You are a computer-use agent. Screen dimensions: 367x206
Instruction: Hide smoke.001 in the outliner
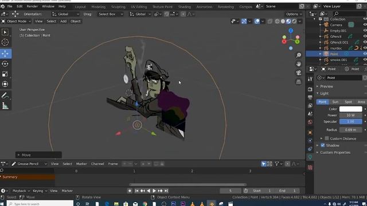[x=365, y=60]
